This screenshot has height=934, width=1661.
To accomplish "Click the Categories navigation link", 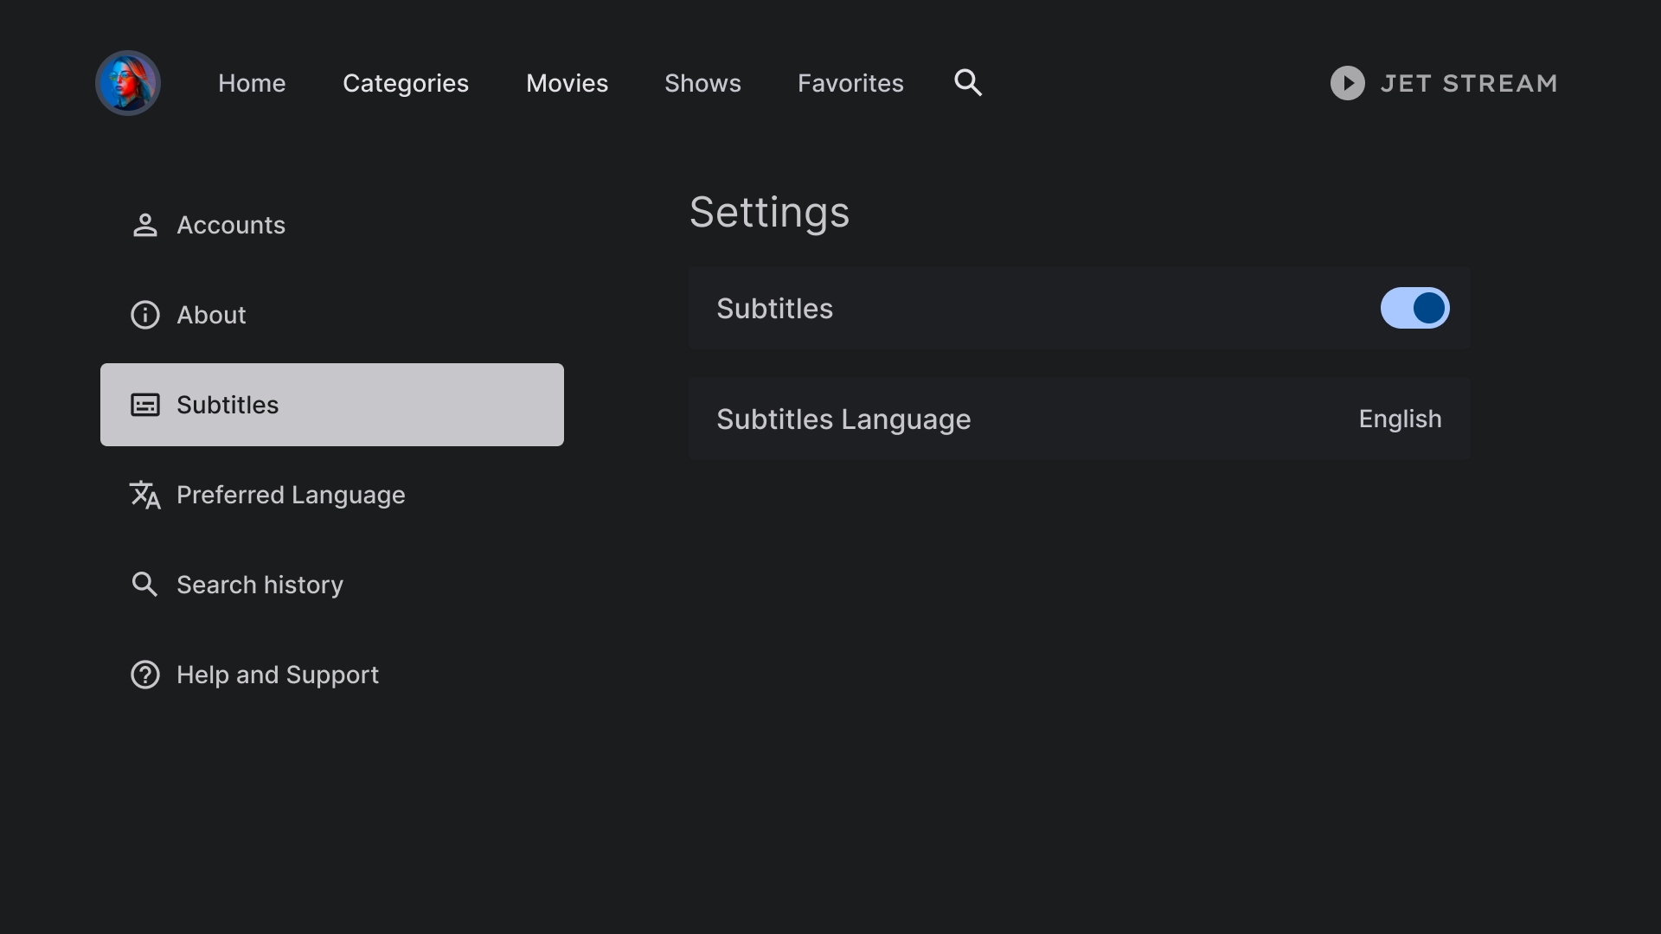I will tap(405, 82).
